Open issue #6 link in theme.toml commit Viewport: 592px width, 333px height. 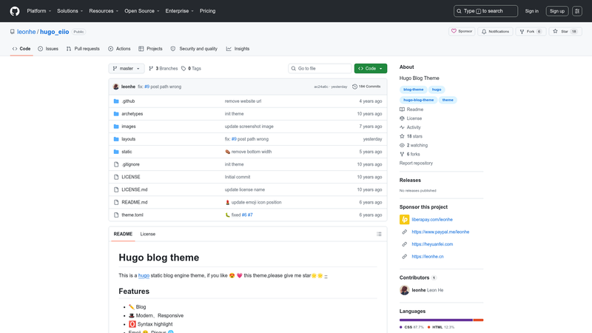(x=244, y=215)
